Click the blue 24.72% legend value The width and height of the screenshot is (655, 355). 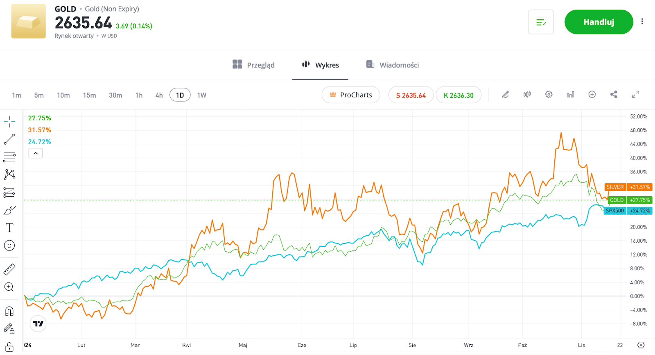tap(39, 142)
